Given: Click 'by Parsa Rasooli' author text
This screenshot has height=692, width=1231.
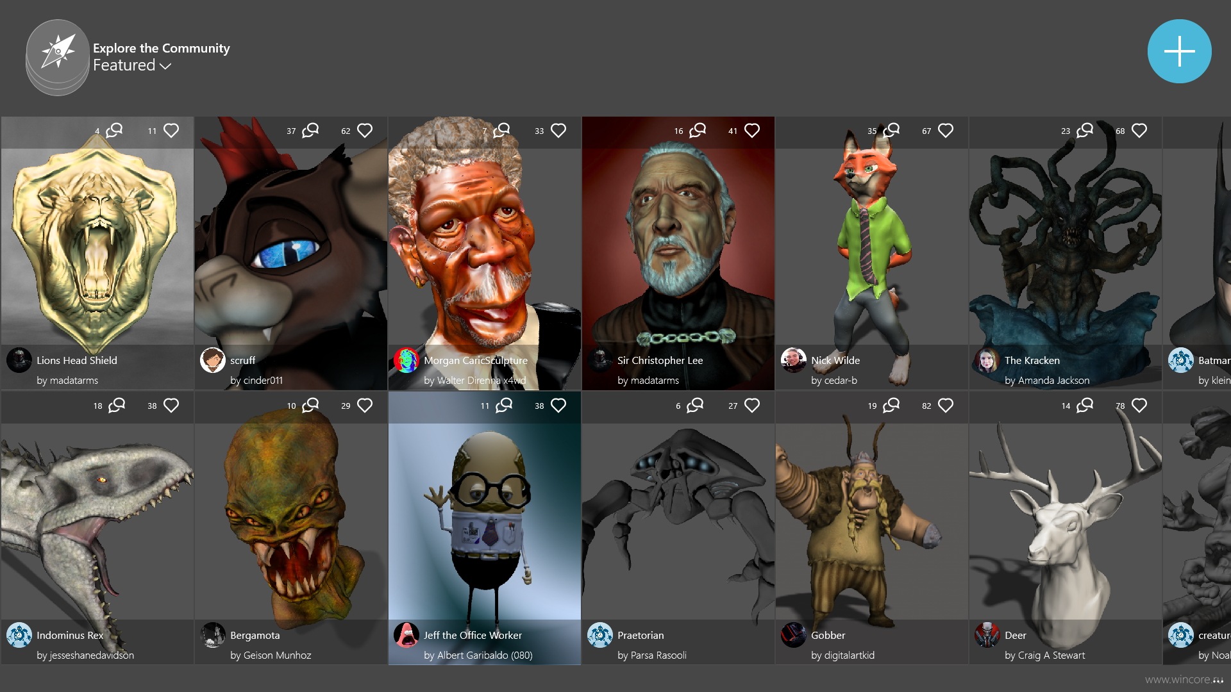Looking at the screenshot, I should tap(652, 655).
